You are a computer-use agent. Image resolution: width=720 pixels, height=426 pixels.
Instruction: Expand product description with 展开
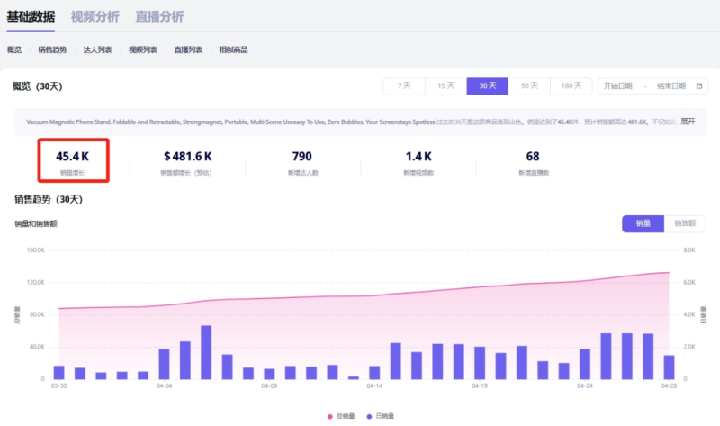688,121
